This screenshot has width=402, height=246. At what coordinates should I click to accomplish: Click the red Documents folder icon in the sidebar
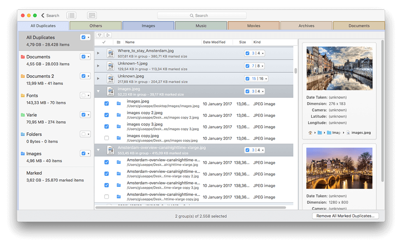tap(23, 57)
